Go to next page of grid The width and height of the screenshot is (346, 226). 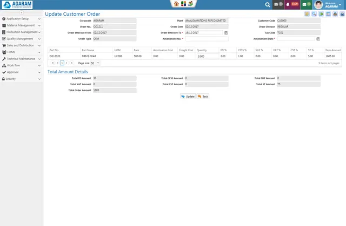click(66, 63)
